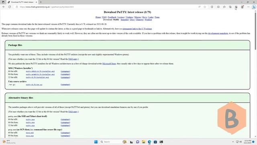Open signature for 32-bit x86 MSI installer
The image size is (257, 145).
pos(65,77)
